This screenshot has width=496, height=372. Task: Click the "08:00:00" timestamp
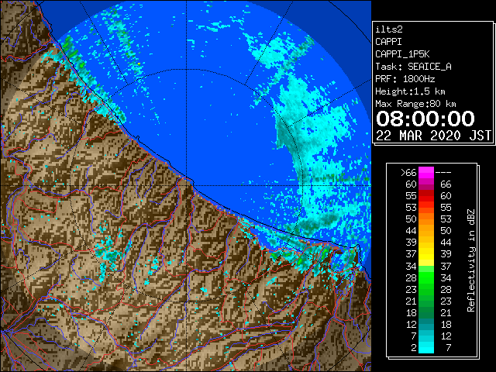[425, 119]
